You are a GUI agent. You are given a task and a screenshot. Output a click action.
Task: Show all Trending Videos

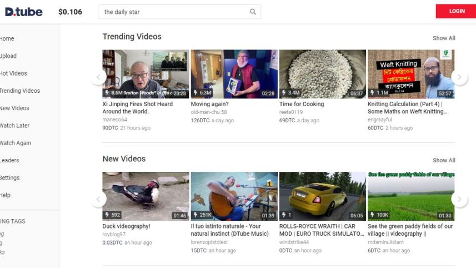point(443,38)
